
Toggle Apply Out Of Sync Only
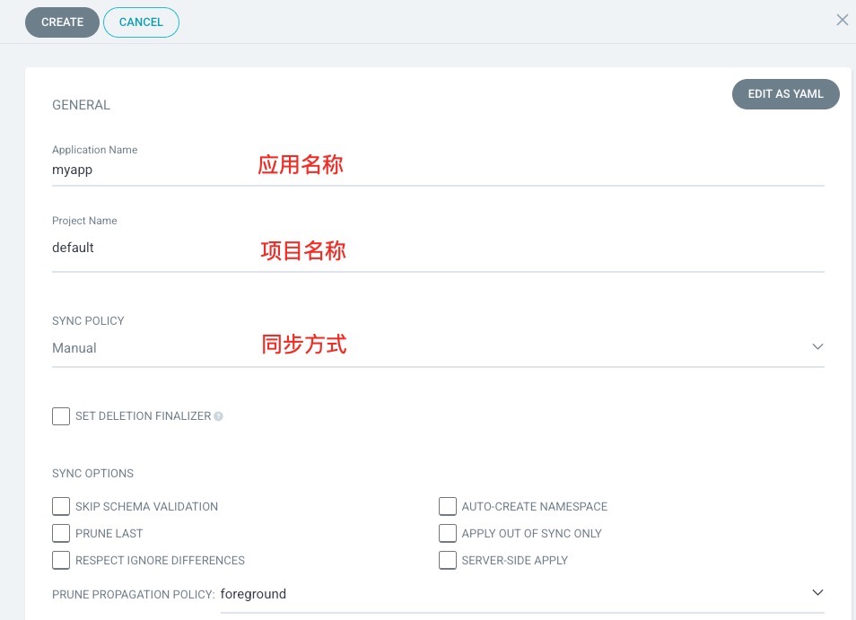(x=447, y=534)
